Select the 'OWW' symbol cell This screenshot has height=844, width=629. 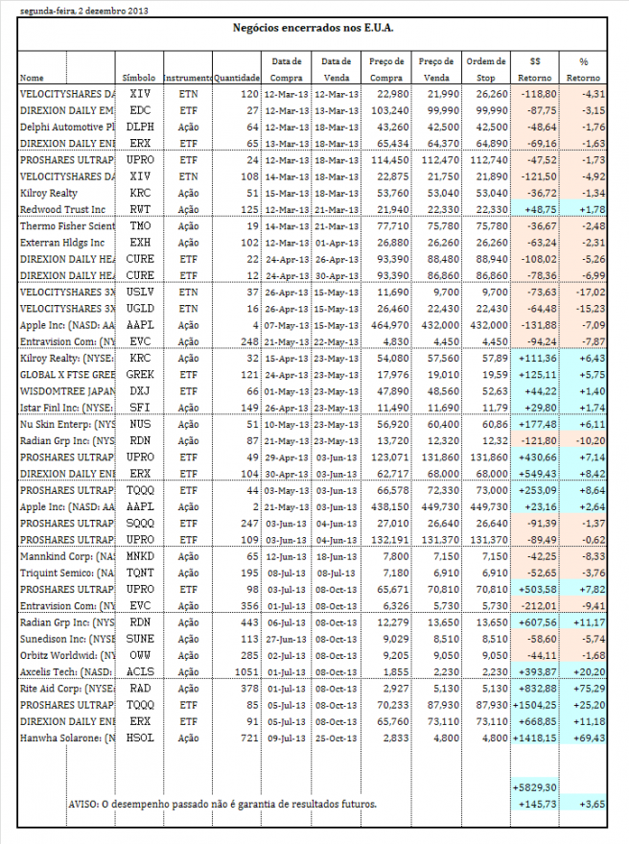tap(140, 656)
